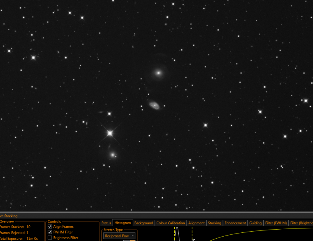The height and width of the screenshot is (241, 313).
Task: Open the Filter (FWHM) tab
Action: pyautogui.click(x=276, y=223)
